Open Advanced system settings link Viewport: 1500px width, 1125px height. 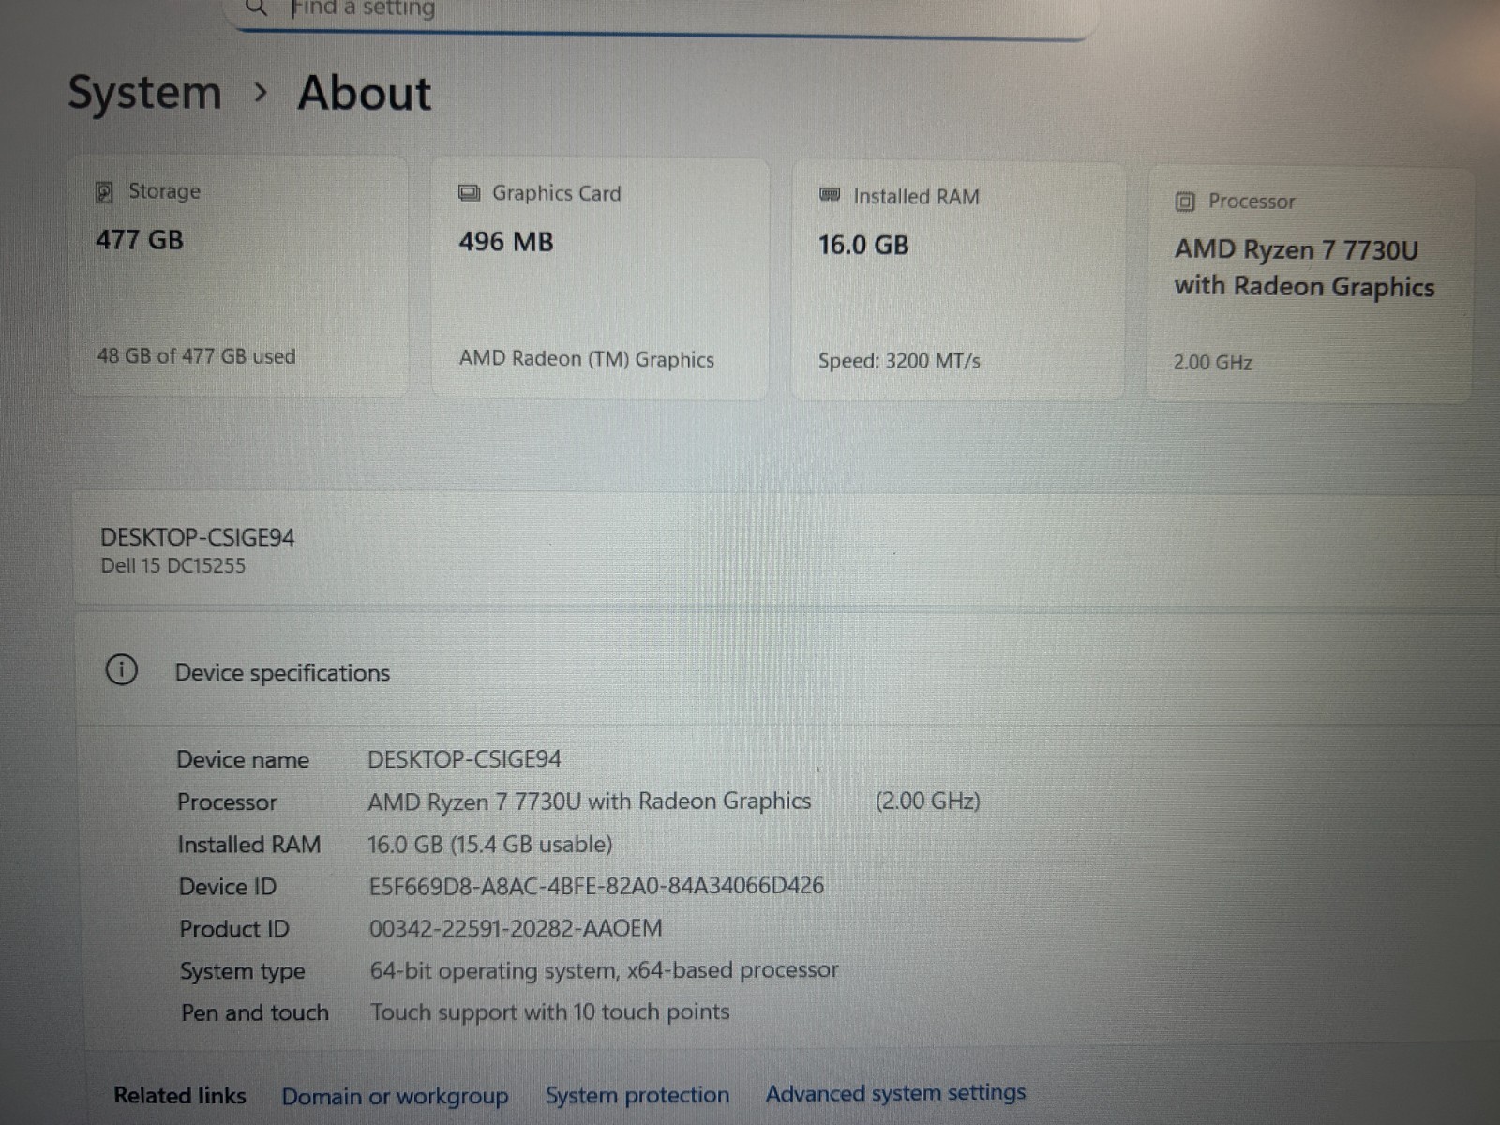895,1093
